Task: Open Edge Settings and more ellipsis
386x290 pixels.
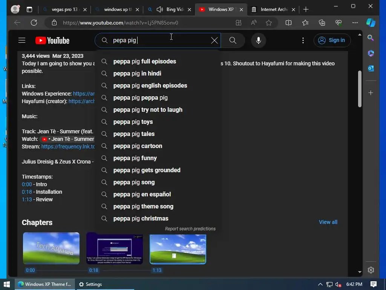Action: click(355, 23)
